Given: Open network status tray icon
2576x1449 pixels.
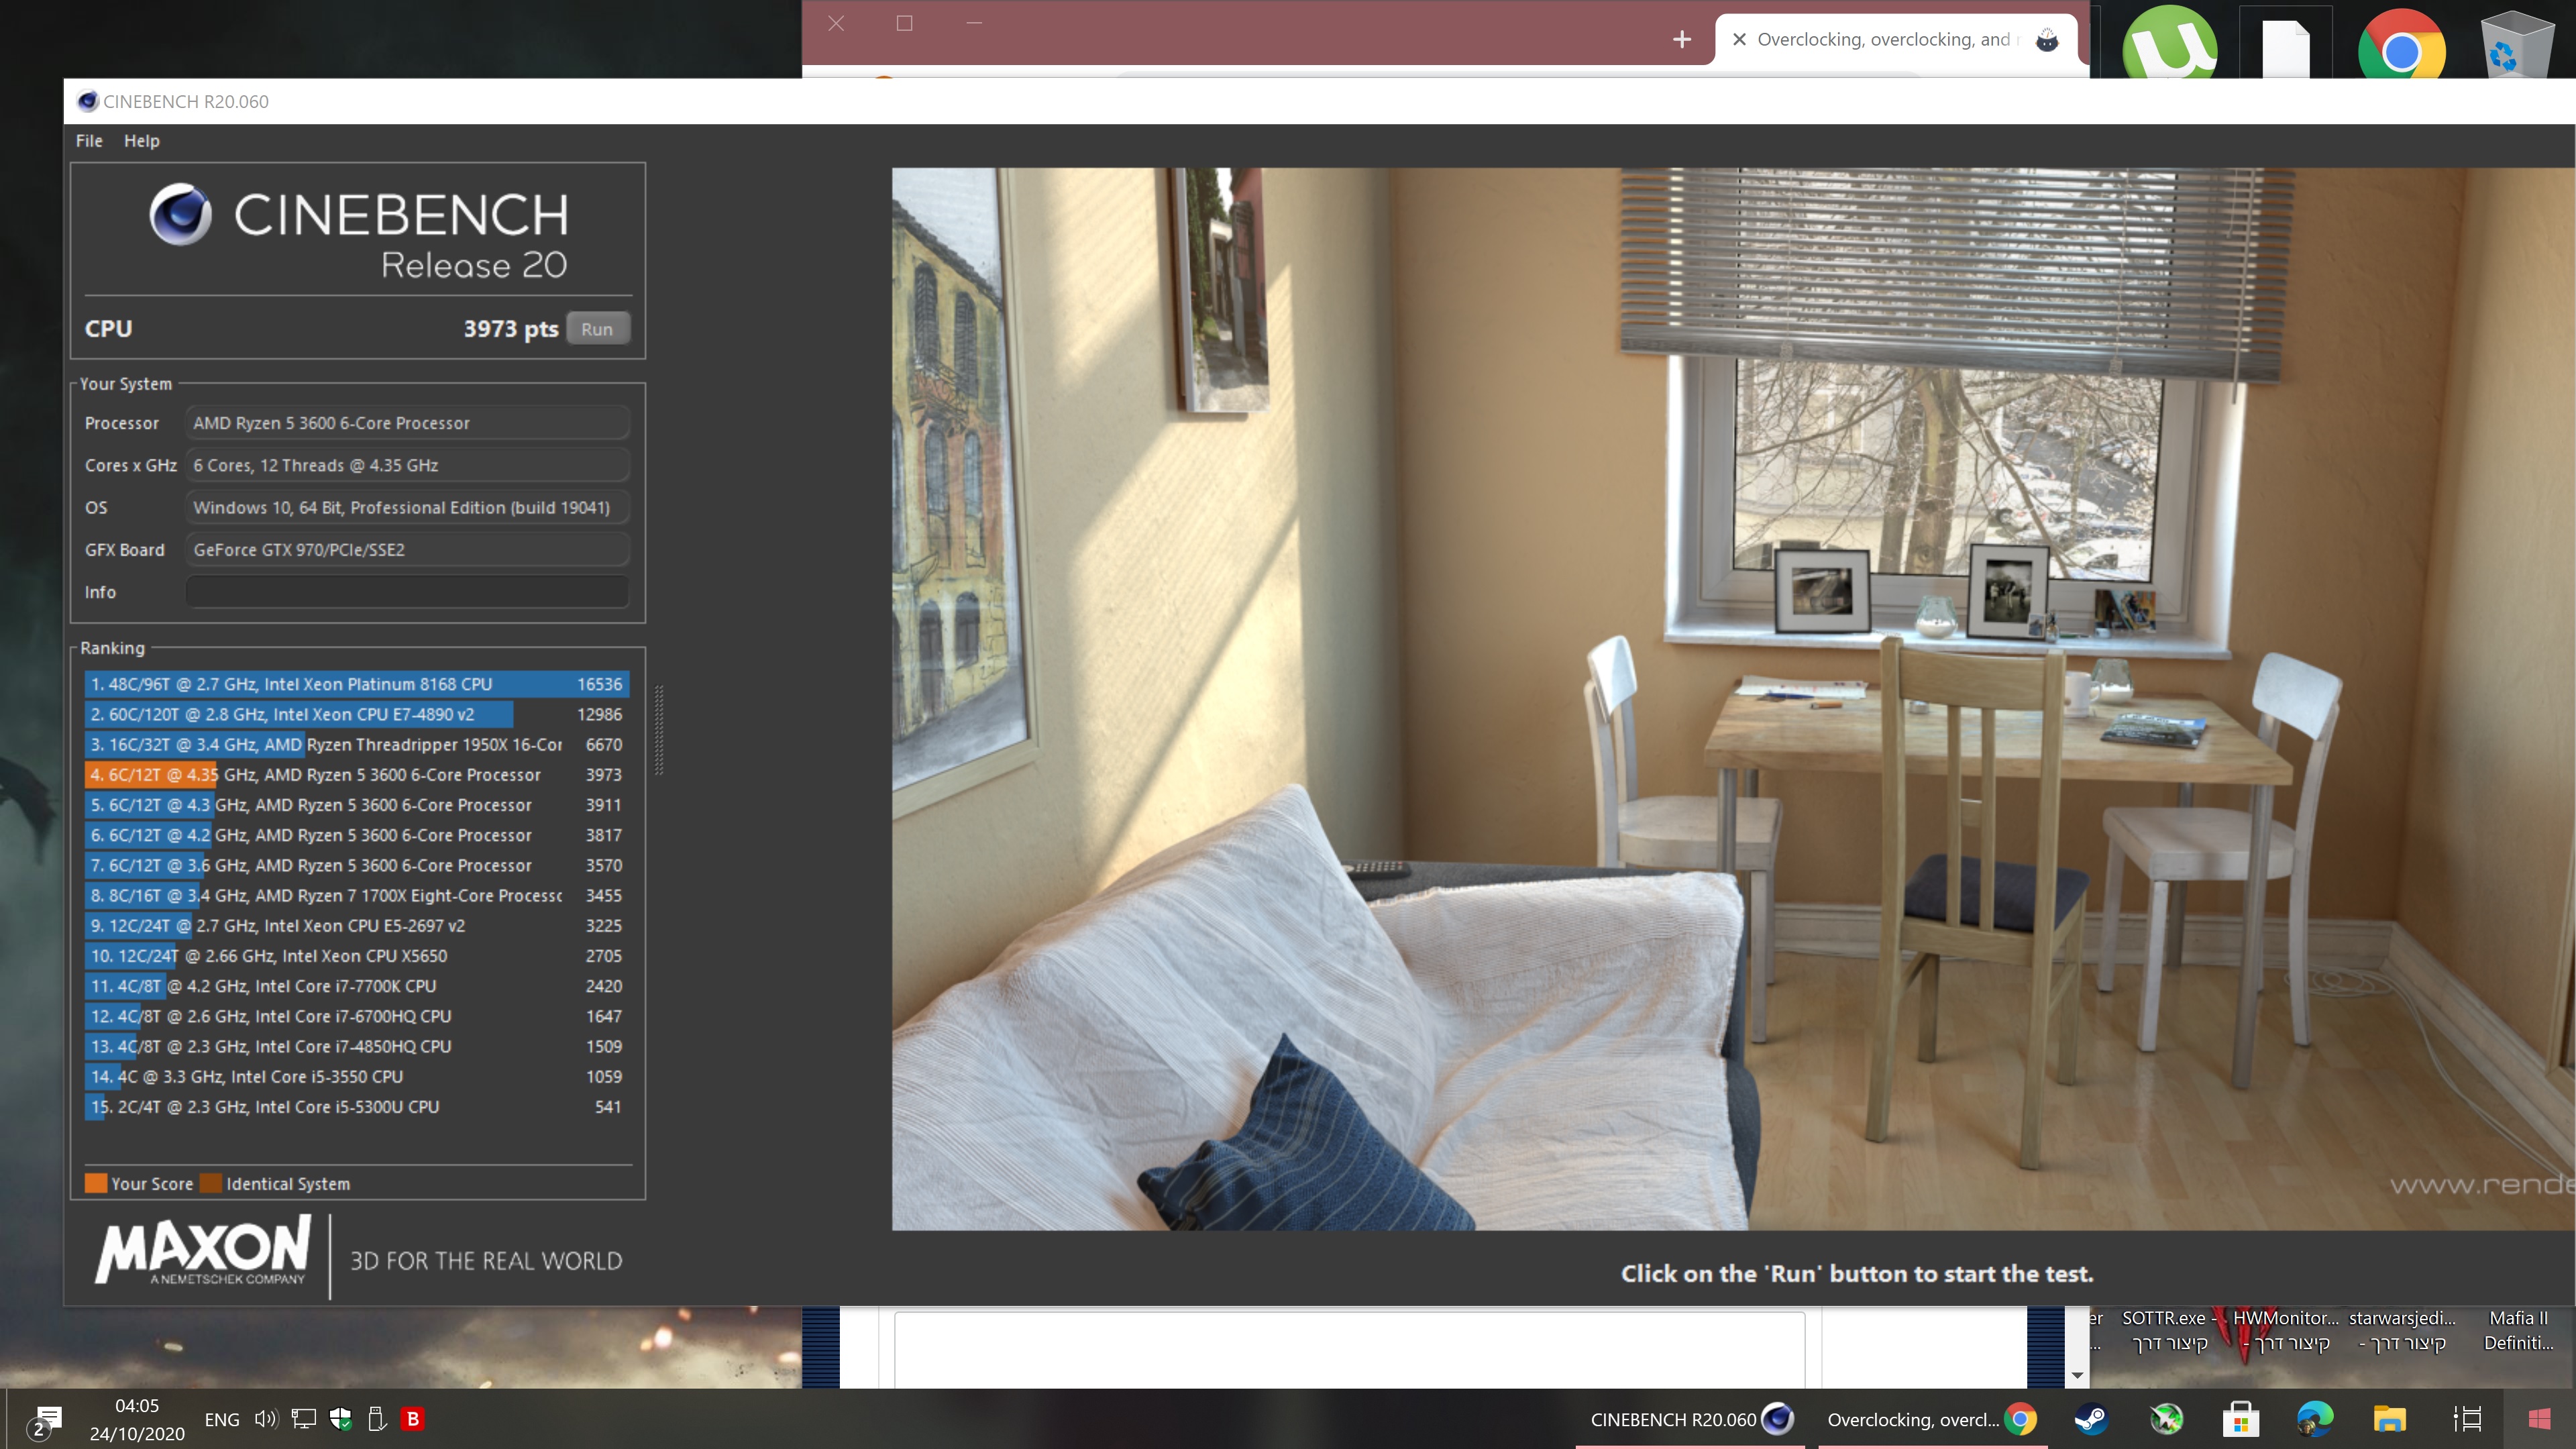Looking at the screenshot, I should pyautogui.click(x=304, y=1419).
